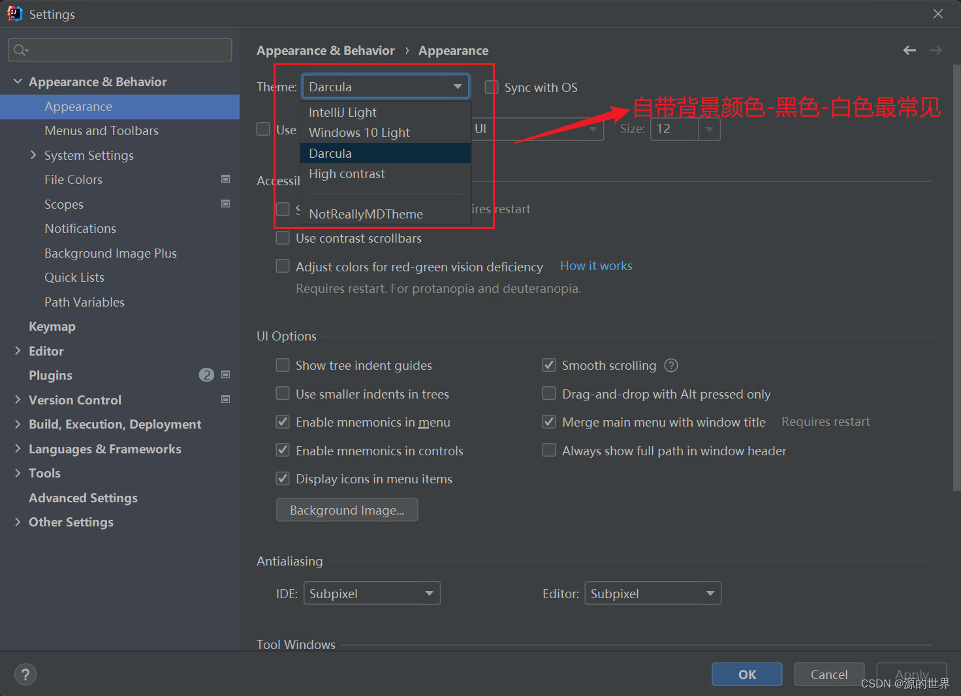Viewport: 961px width, 696px height.
Task: Expand the System Settings node
Action: pos(33,155)
